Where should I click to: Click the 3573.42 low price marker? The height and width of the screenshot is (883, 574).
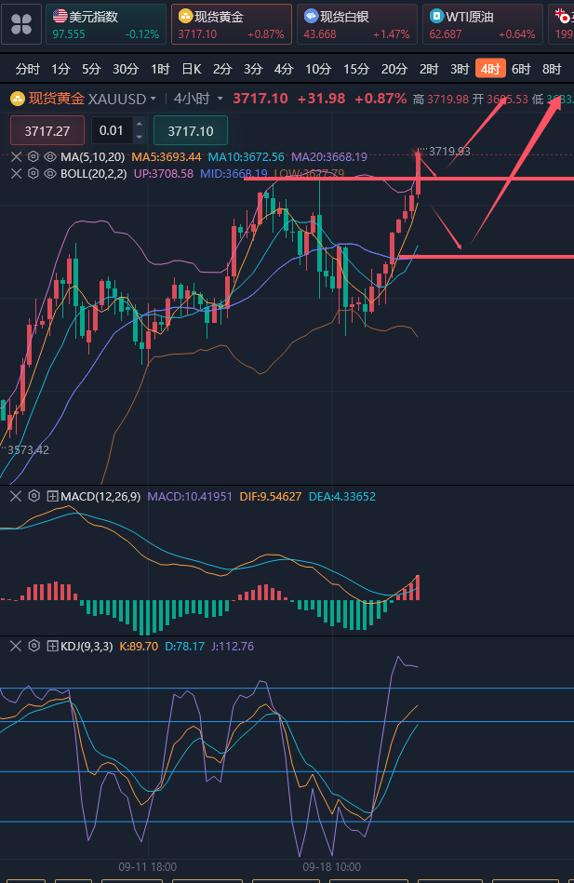[28, 450]
